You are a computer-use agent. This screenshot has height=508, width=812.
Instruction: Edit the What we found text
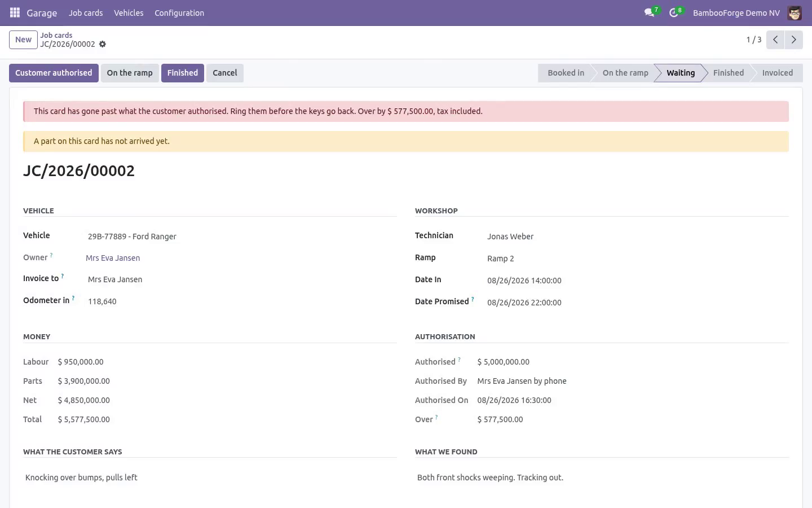pyautogui.click(x=602, y=478)
